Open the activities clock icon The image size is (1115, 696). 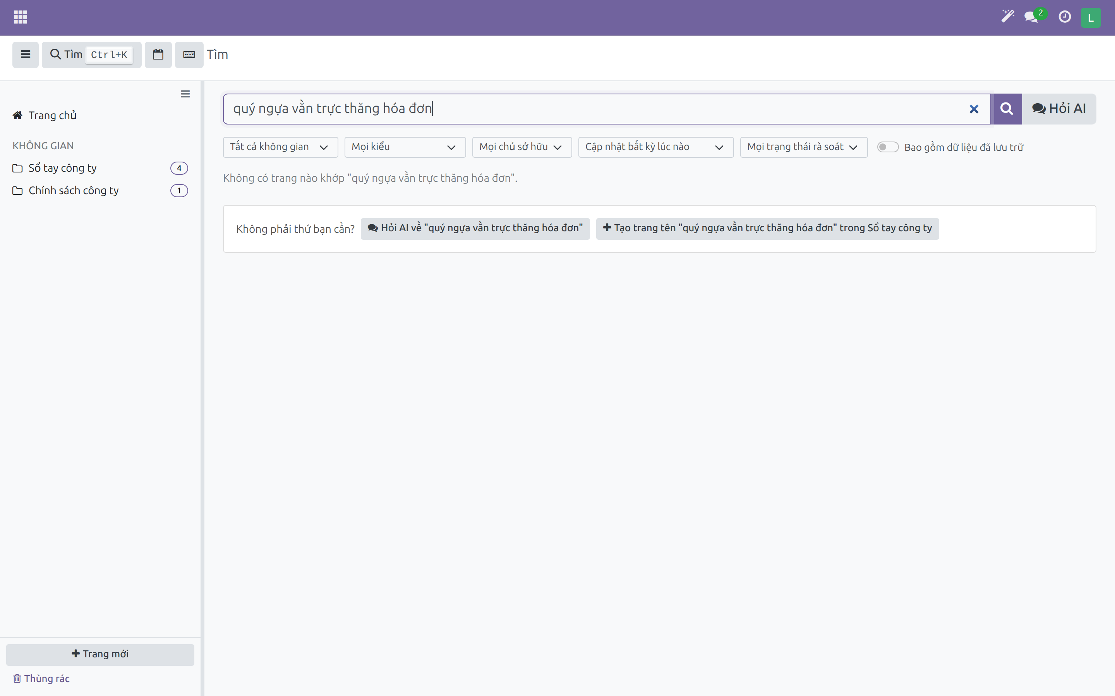click(1064, 17)
